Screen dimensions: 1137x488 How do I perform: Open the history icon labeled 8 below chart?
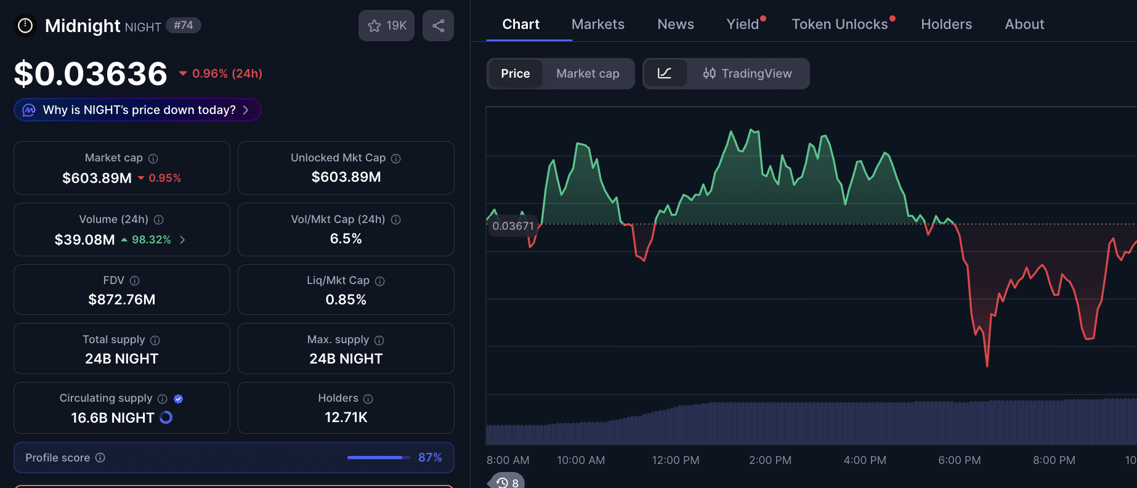click(x=508, y=482)
